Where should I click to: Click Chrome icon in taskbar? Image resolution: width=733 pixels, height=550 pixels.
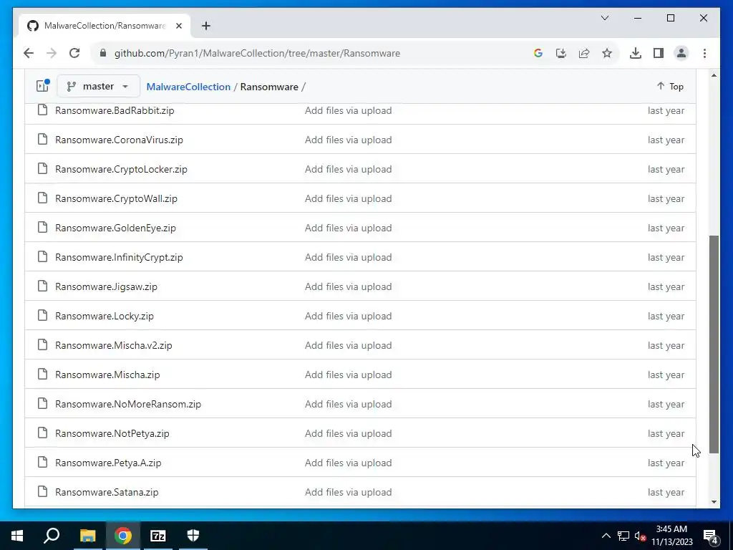123,536
